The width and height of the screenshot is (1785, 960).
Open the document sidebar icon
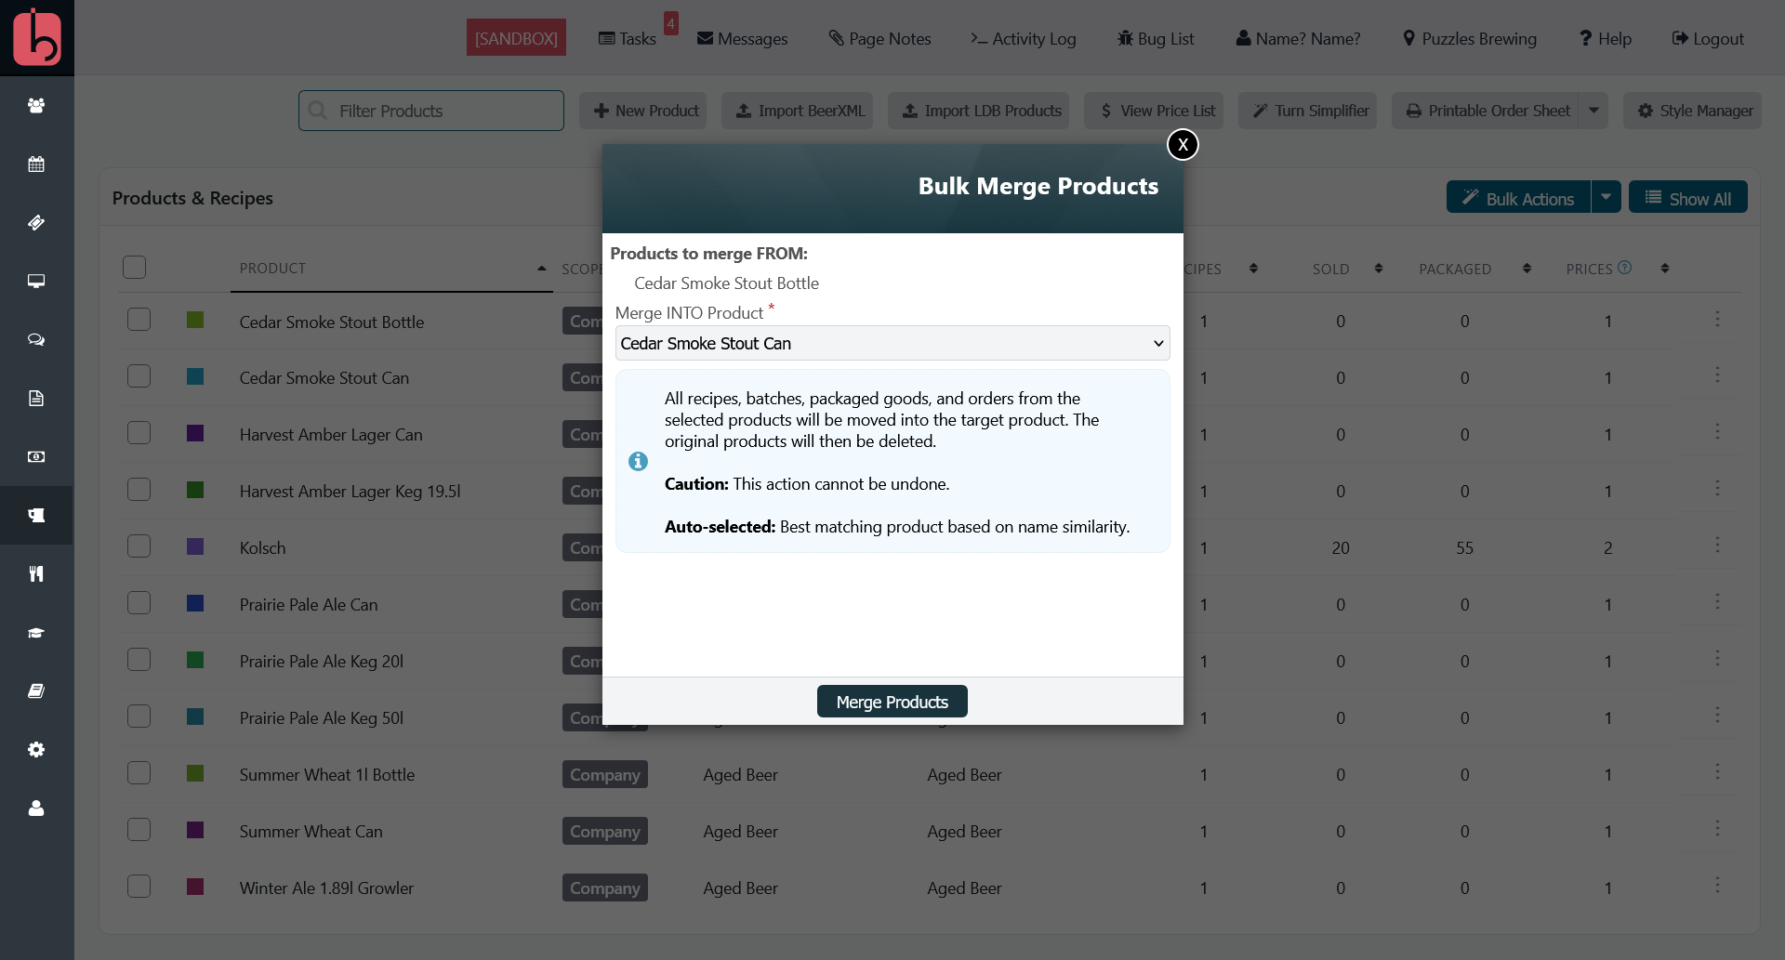tap(36, 398)
